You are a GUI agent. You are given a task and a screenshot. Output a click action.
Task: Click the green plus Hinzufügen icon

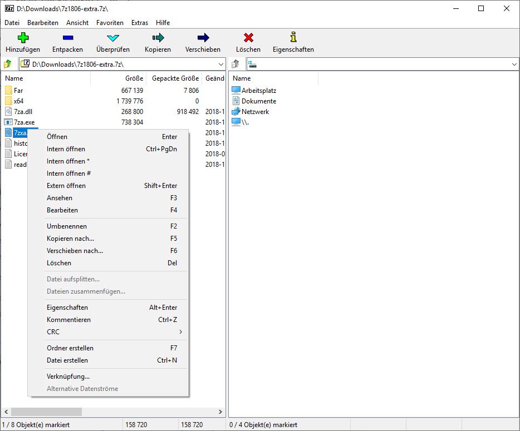(x=23, y=37)
